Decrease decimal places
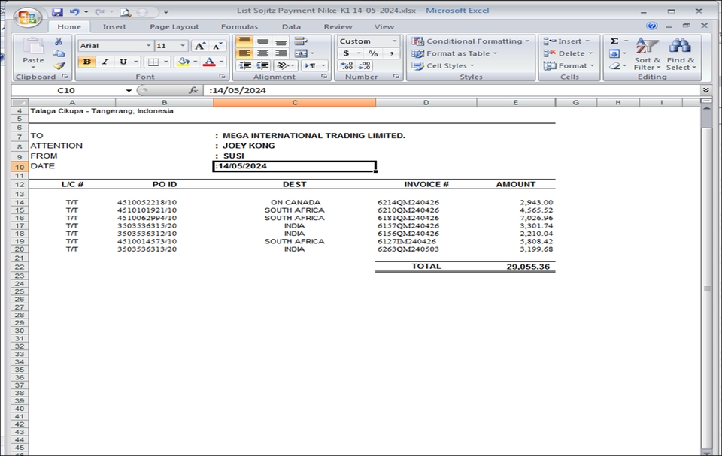Screen dimensions: 722x456 (364, 66)
